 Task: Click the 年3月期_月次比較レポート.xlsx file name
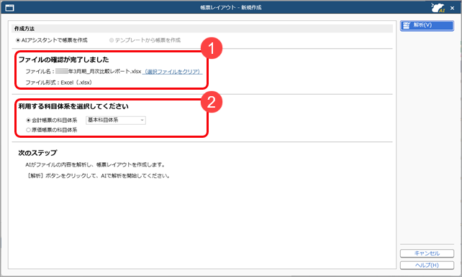[99, 71]
